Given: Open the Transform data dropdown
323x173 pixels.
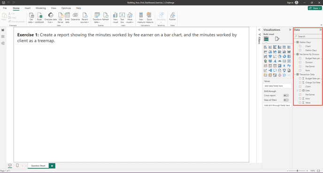Looking at the screenshot, I should [x=97, y=18].
